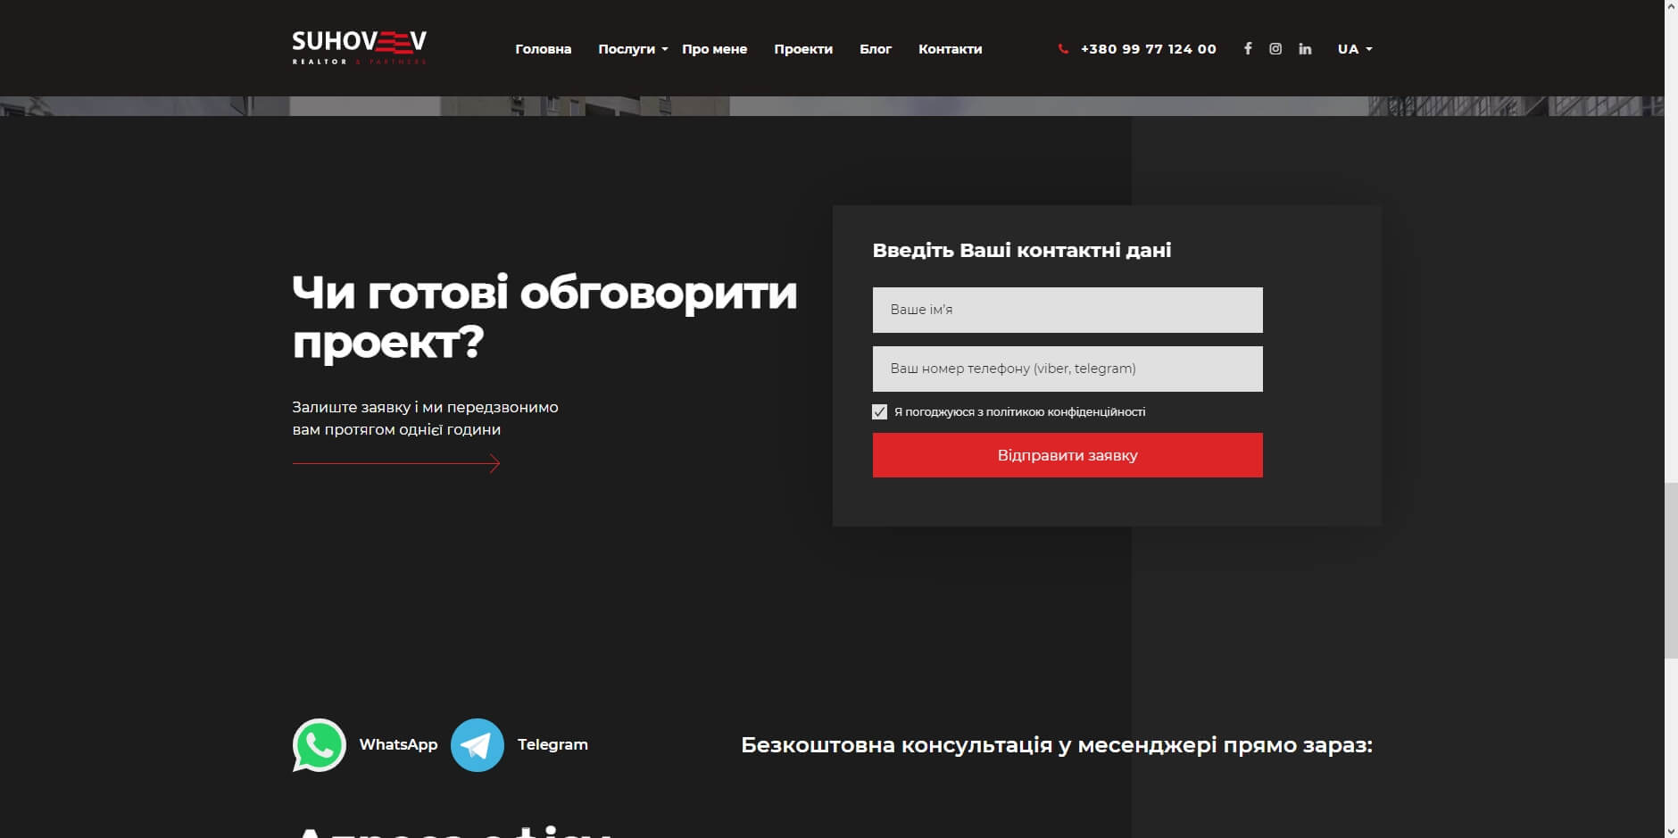The height and width of the screenshot is (838, 1678).
Task: Call the +380 99 77 124 00 number
Action: pos(1148,49)
